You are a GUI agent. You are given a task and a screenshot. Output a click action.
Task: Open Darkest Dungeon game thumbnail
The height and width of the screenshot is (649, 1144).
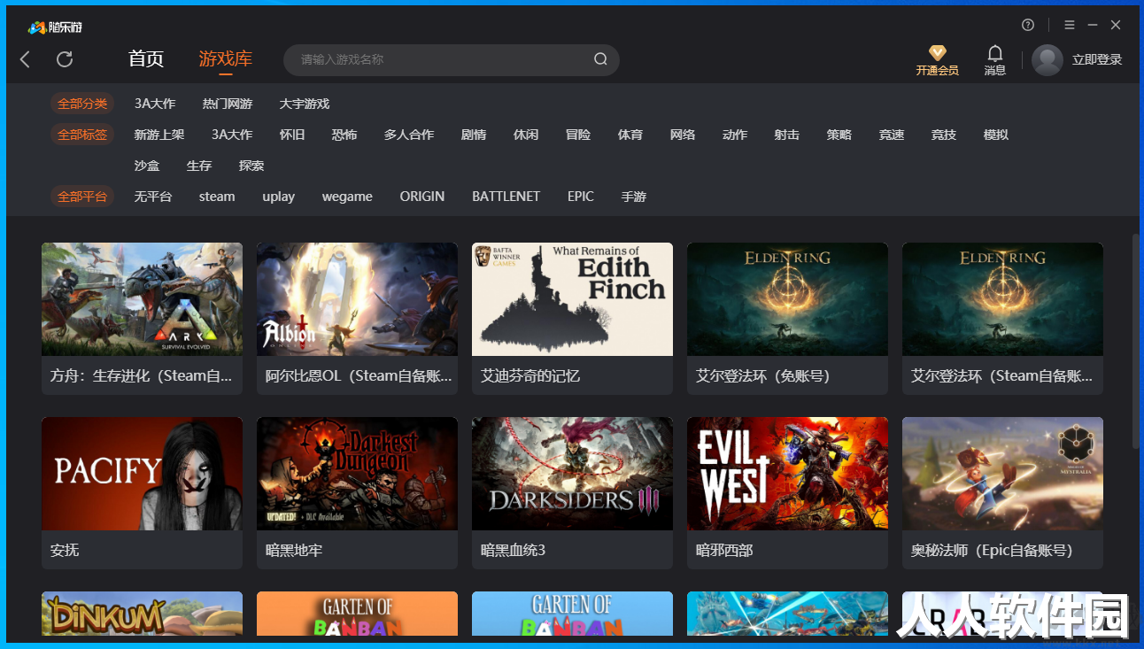click(x=357, y=474)
